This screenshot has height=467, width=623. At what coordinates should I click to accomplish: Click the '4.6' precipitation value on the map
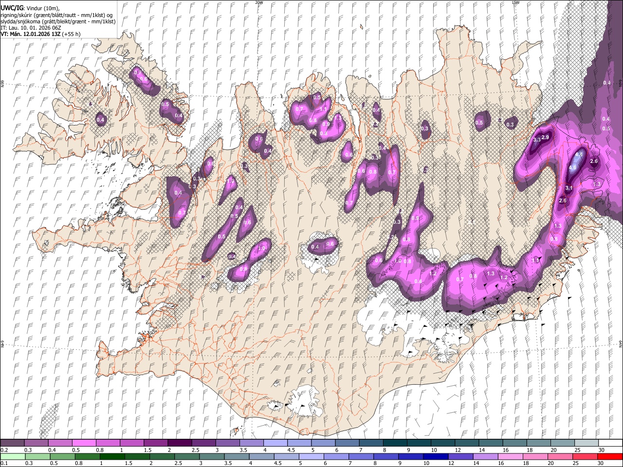pyautogui.click(x=572, y=168)
